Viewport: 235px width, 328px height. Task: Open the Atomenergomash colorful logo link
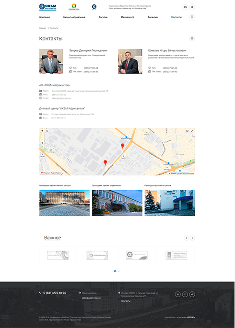pos(74,7)
